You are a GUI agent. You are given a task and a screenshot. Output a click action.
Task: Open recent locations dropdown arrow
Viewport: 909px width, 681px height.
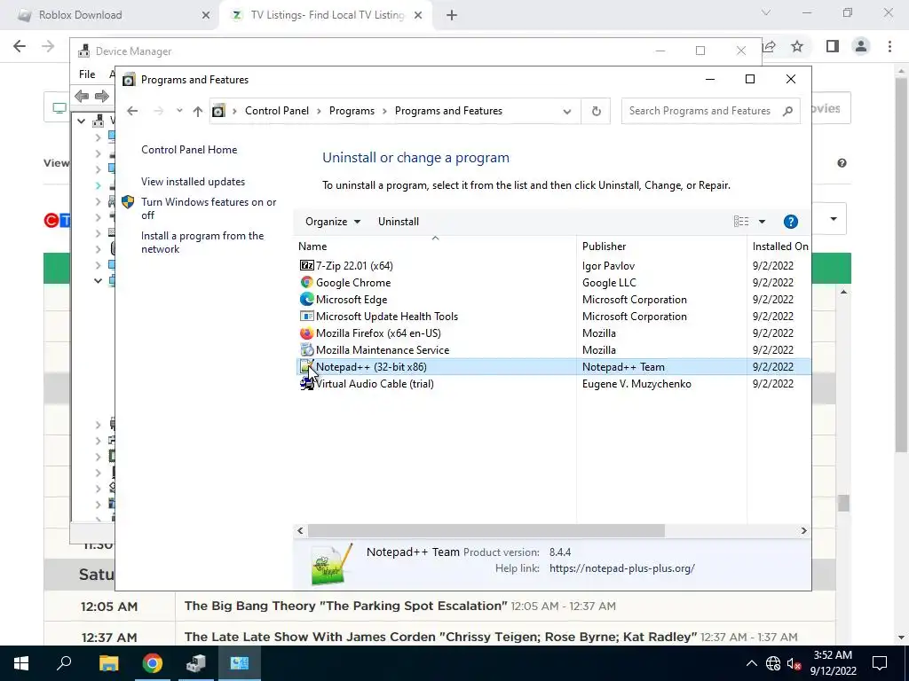[x=179, y=111]
